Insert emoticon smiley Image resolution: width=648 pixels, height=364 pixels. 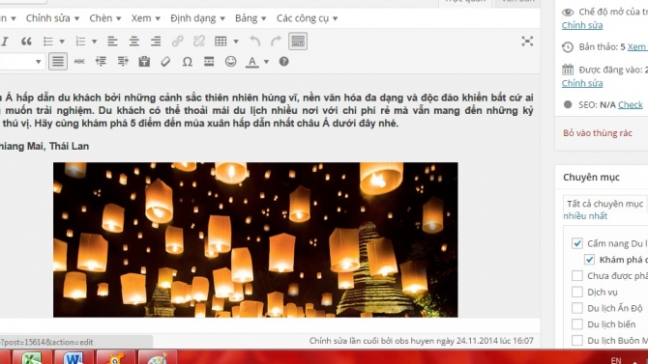click(230, 62)
